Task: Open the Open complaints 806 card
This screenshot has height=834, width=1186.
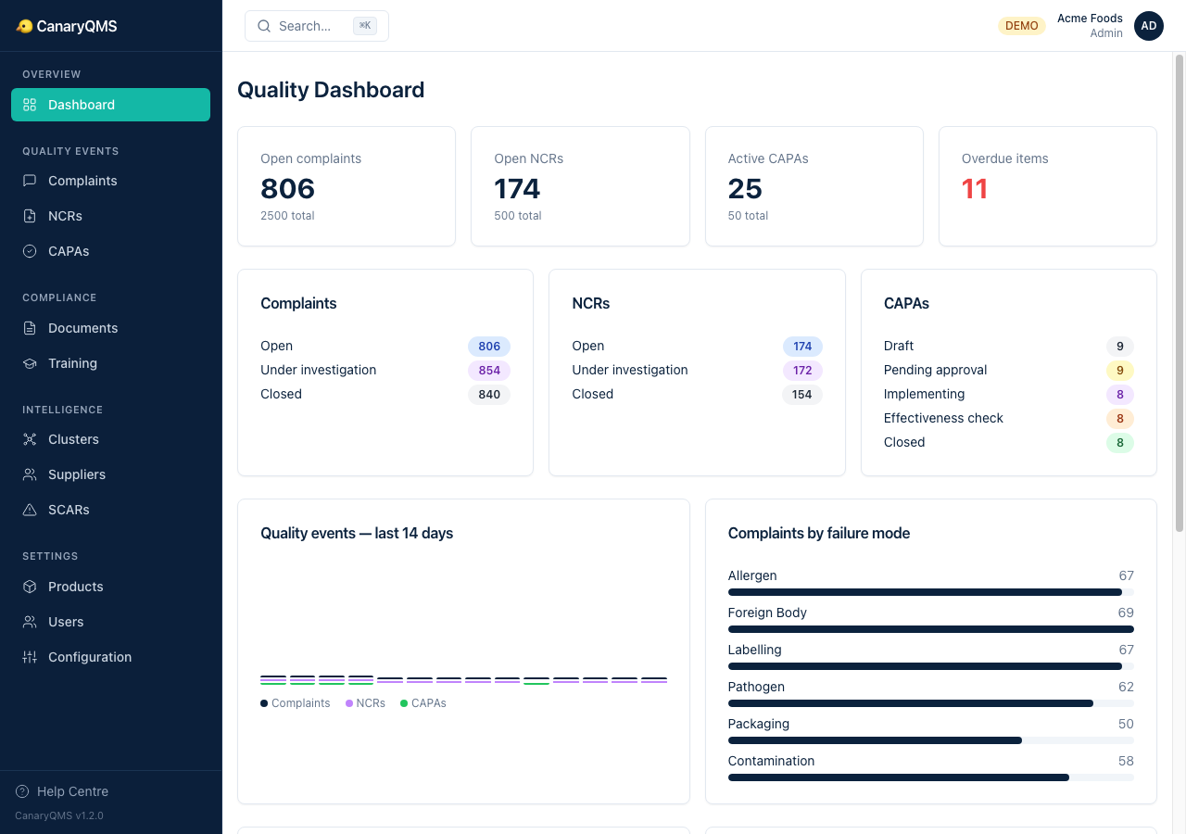Action: (x=347, y=186)
